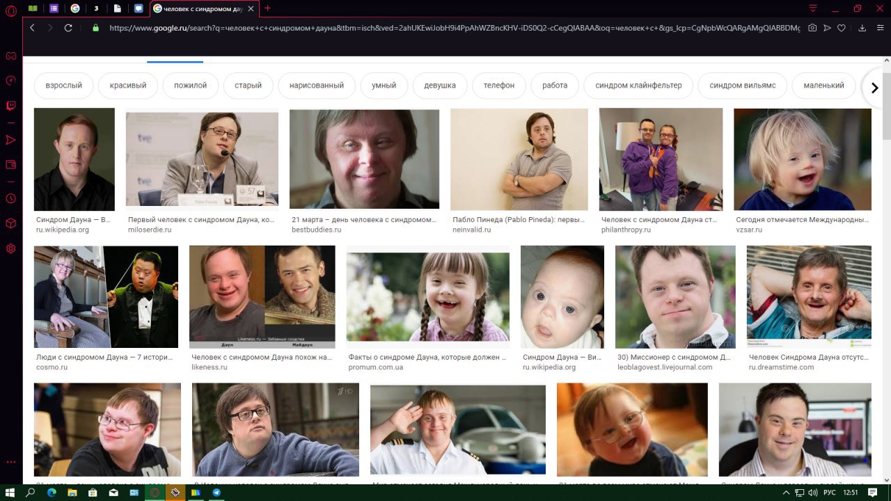This screenshot has width=891, height=501.
Task: Open GX Control speedometer in sidebar
Action: coord(10,81)
